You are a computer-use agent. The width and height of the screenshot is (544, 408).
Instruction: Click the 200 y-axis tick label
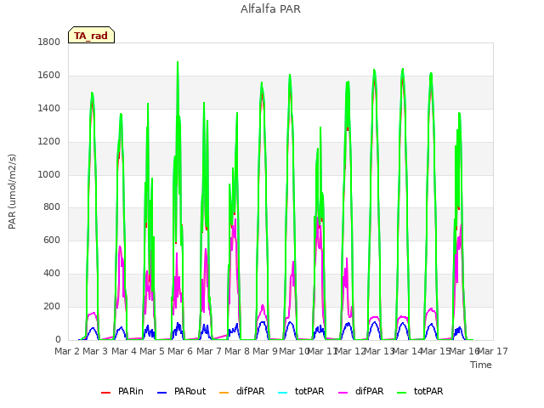(52, 306)
